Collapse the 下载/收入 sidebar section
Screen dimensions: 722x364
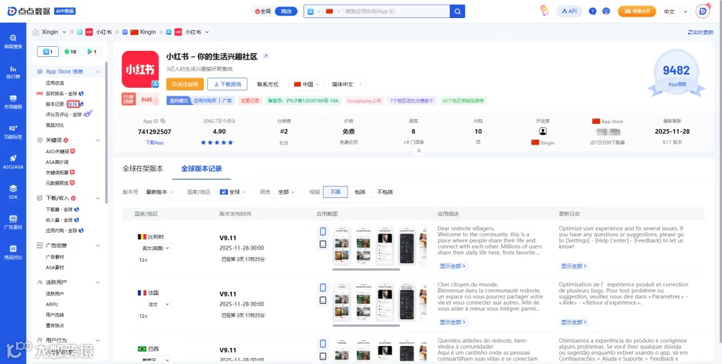tap(98, 198)
